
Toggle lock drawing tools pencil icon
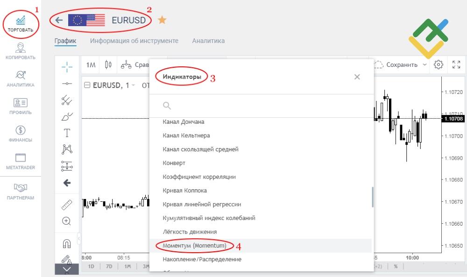click(67, 259)
